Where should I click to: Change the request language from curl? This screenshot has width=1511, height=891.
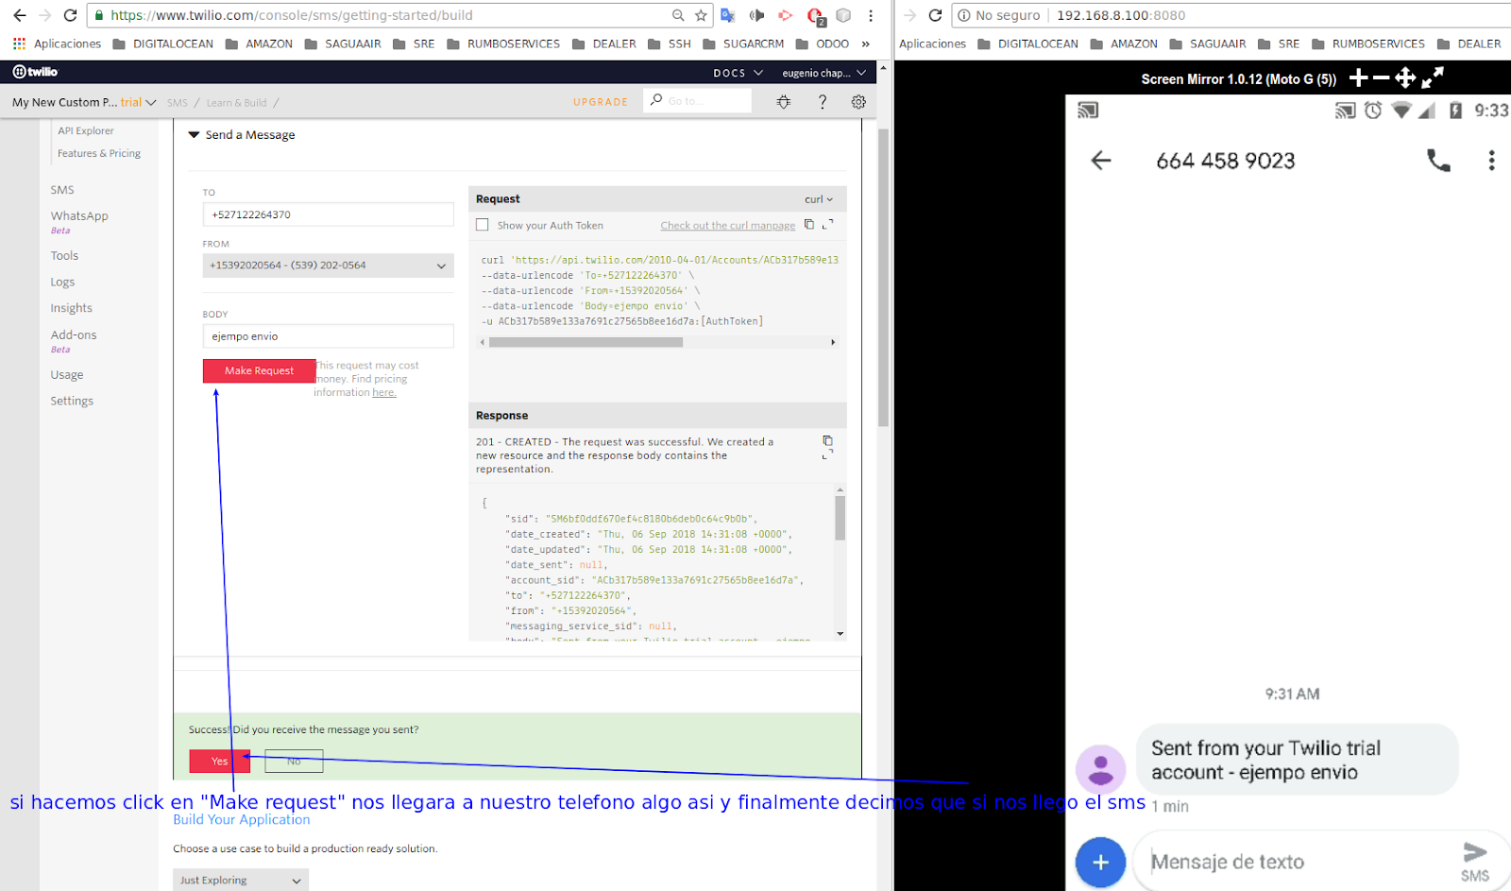point(819,199)
